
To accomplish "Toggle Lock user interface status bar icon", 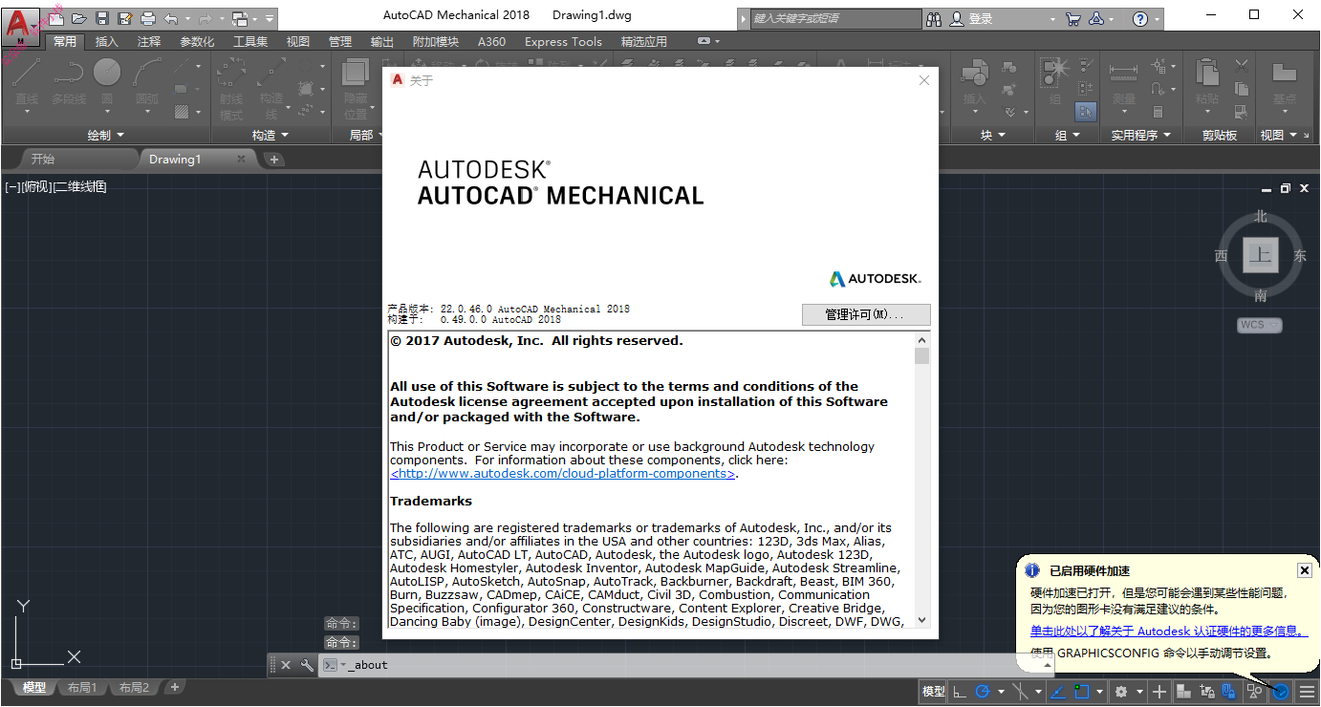I will tap(1207, 692).
